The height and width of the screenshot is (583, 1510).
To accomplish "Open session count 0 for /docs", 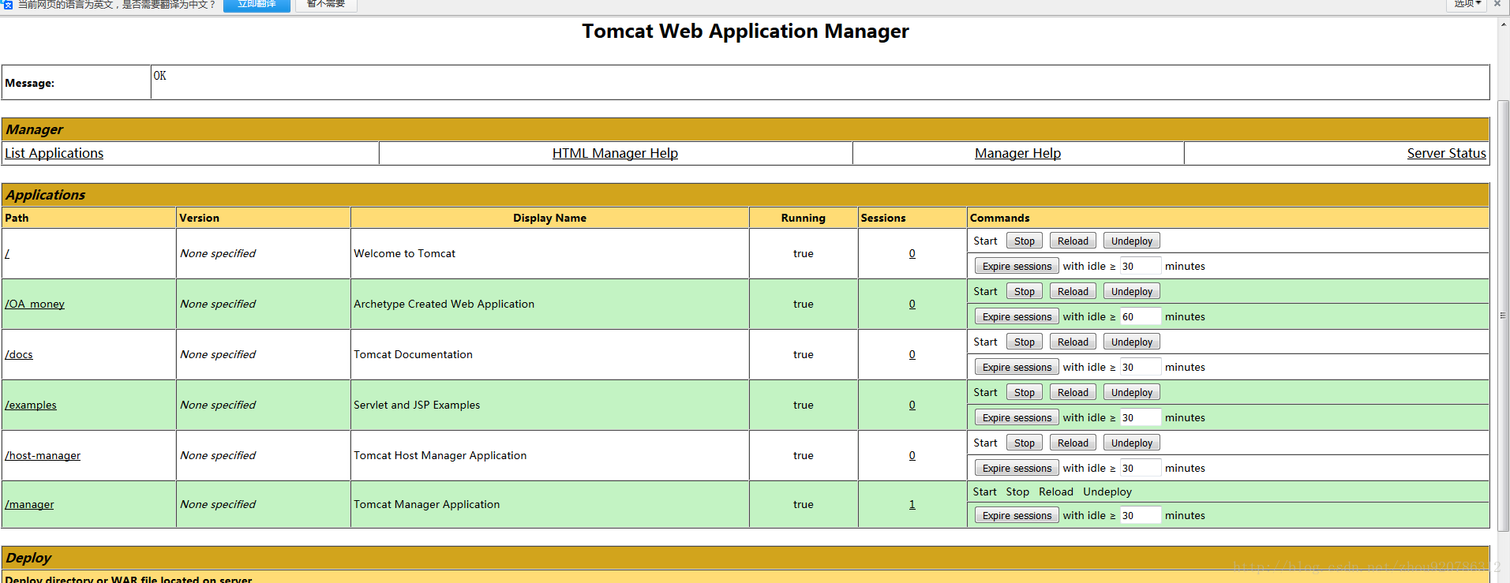I will click(912, 354).
